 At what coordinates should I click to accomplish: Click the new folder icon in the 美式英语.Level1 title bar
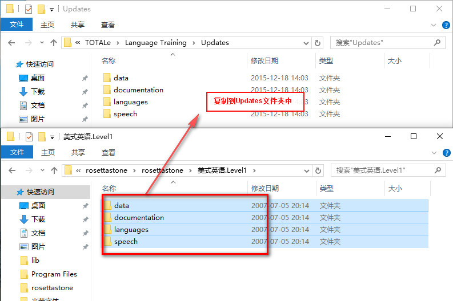pyautogui.click(x=42, y=137)
